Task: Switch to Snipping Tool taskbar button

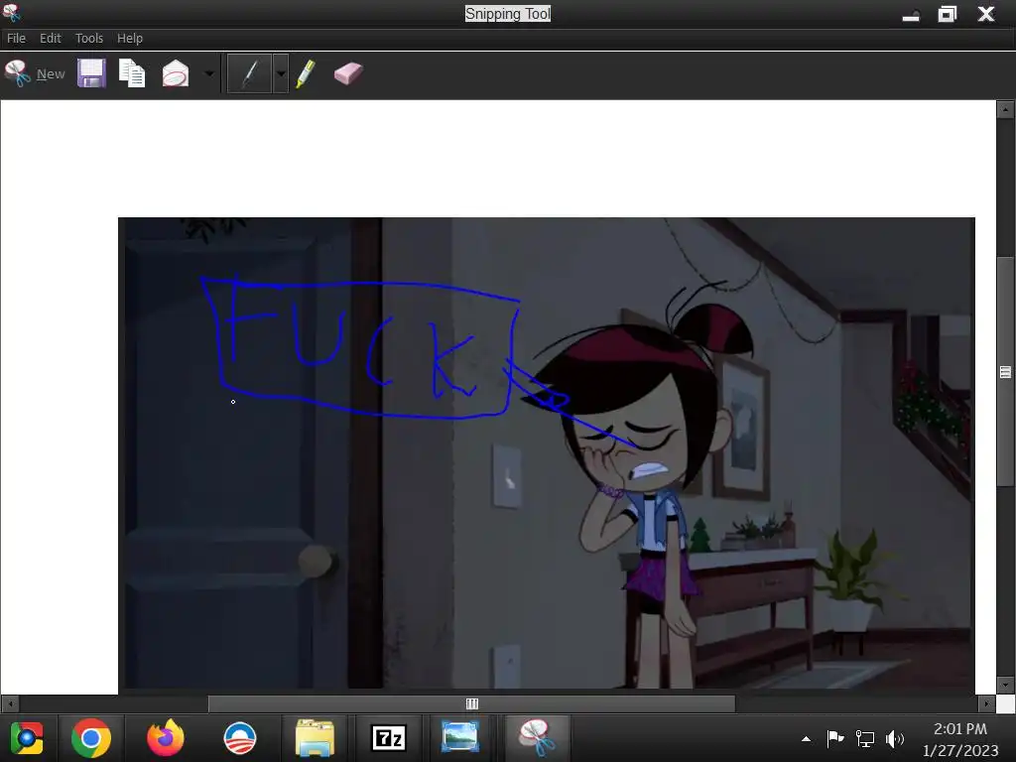Action: click(x=536, y=738)
